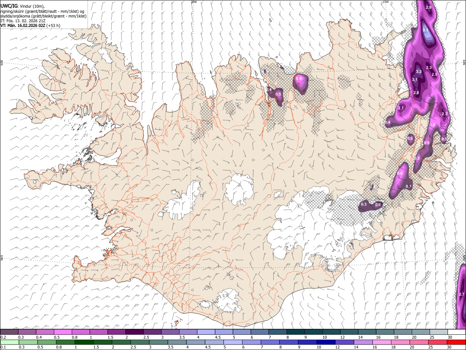Click the '20W' longitude label
The width and height of the screenshot is (466, 350).
click(x=194, y=2)
